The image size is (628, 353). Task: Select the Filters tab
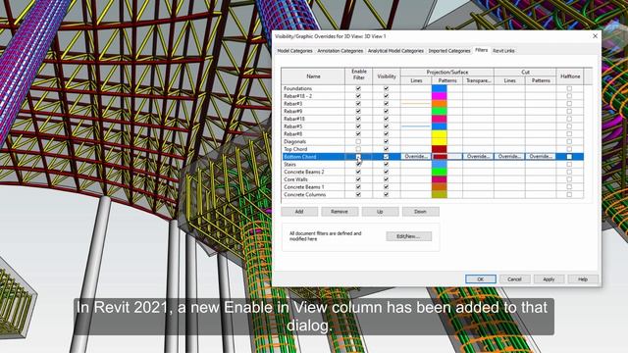(x=481, y=50)
